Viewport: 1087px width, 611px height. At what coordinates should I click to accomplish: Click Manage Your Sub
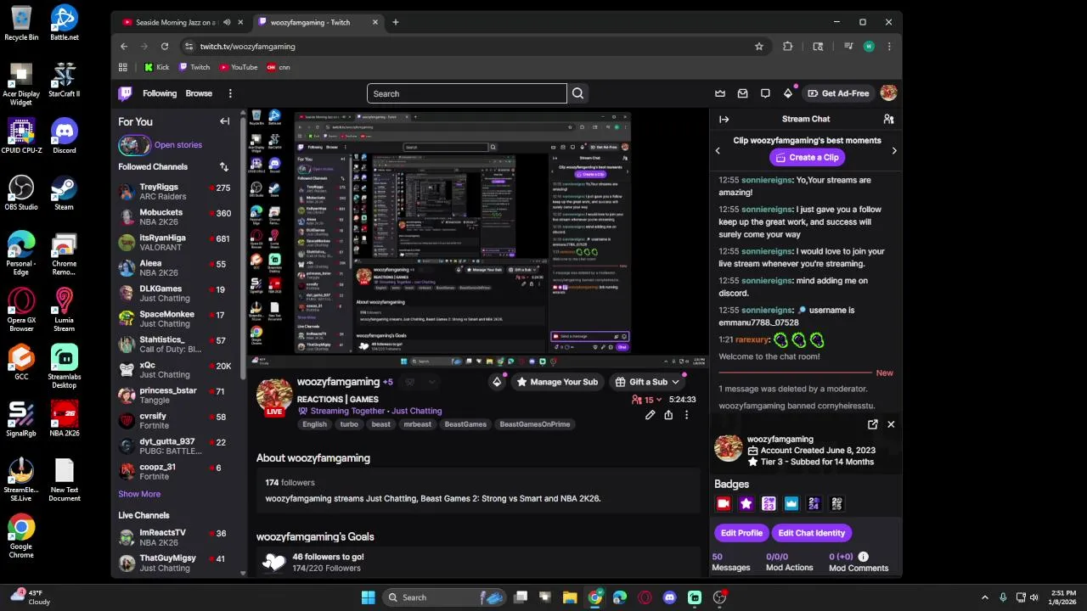[x=556, y=382]
